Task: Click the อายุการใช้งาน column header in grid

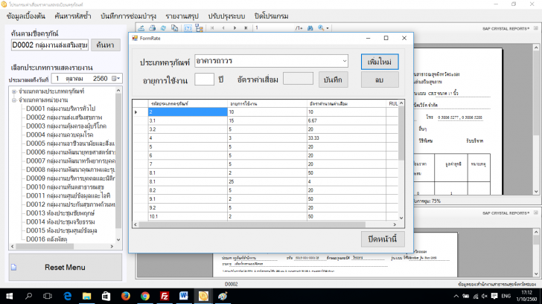Action: [267, 103]
